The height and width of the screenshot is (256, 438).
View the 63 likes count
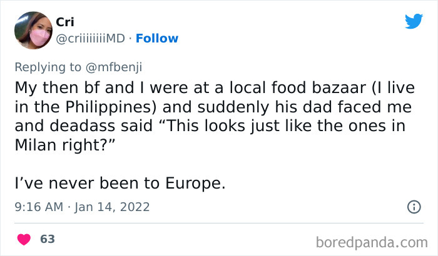(x=47, y=239)
